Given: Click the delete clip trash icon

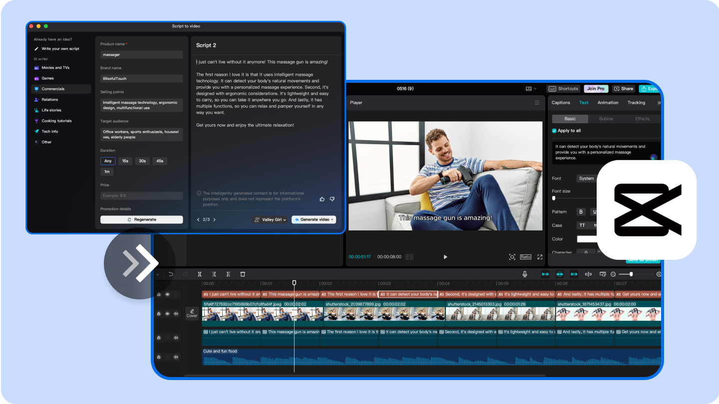Looking at the screenshot, I should tap(243, 274).
